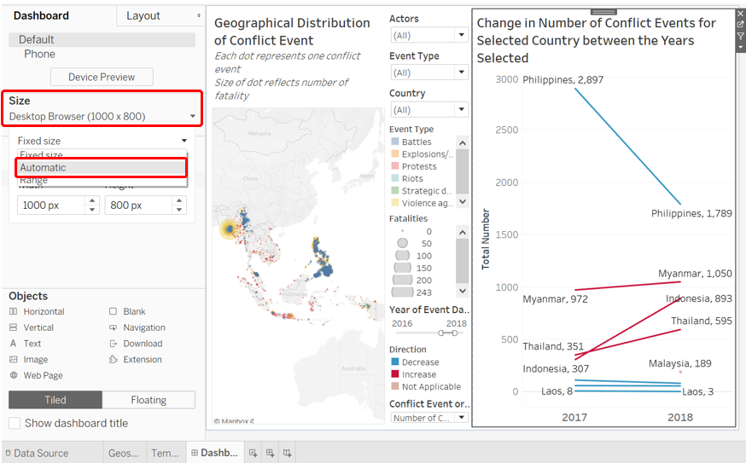Image resolution: width=746 pixels, height=463 pixels.
Task: Click the Device Preview button
Action: [x=102, y=77]
